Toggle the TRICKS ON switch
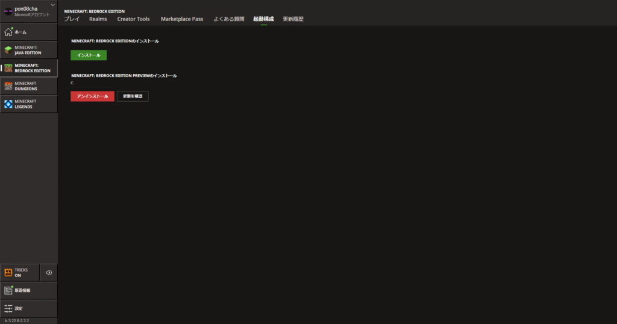The image size is (617, 324). [x=19, y=273]
